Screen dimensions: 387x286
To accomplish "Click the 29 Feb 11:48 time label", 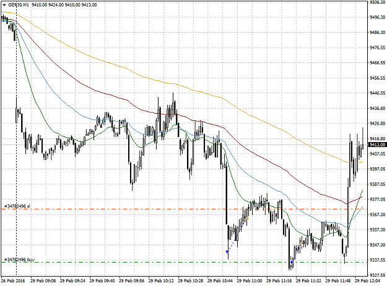I will [338, 280].
